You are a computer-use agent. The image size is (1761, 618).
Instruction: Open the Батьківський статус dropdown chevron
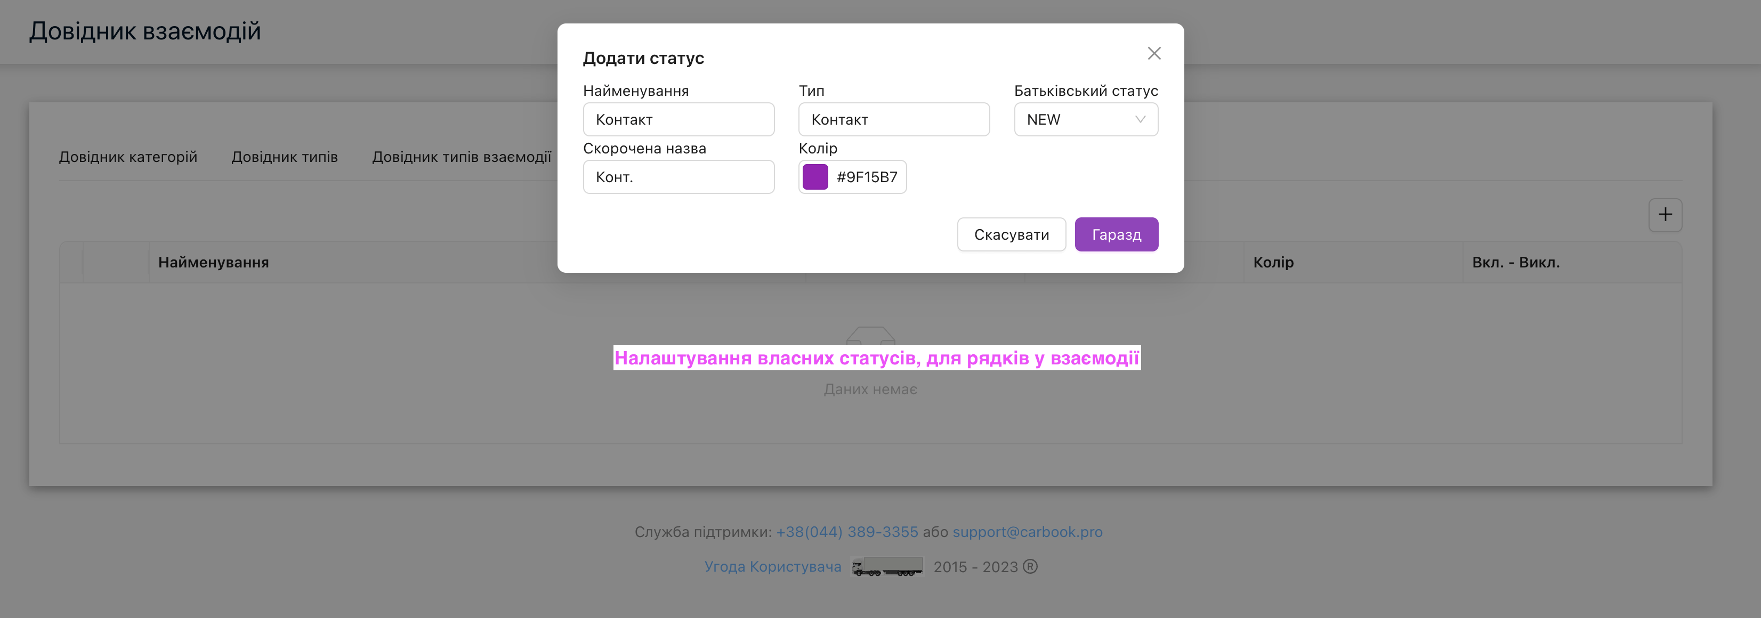(x=1140, y=120)
